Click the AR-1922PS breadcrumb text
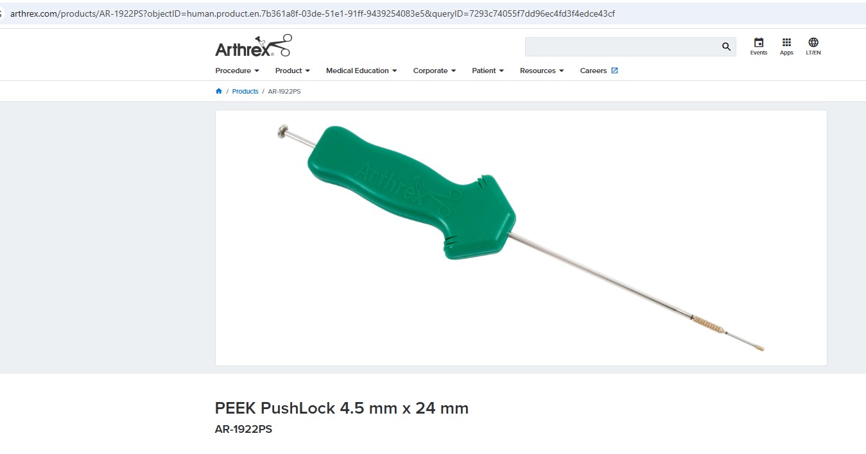The image size is (866, 454). pyautogui.click(x=284, y=91)
